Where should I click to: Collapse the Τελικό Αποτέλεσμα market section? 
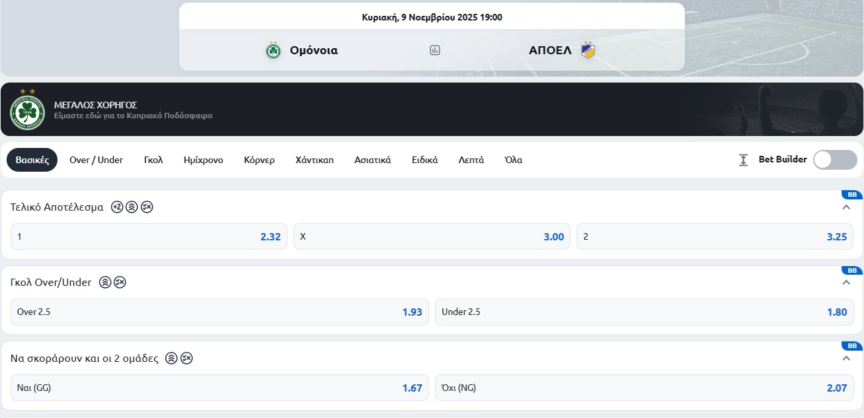coord(846,207)
